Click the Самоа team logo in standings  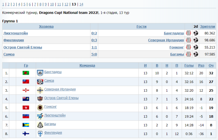[40, 81]
